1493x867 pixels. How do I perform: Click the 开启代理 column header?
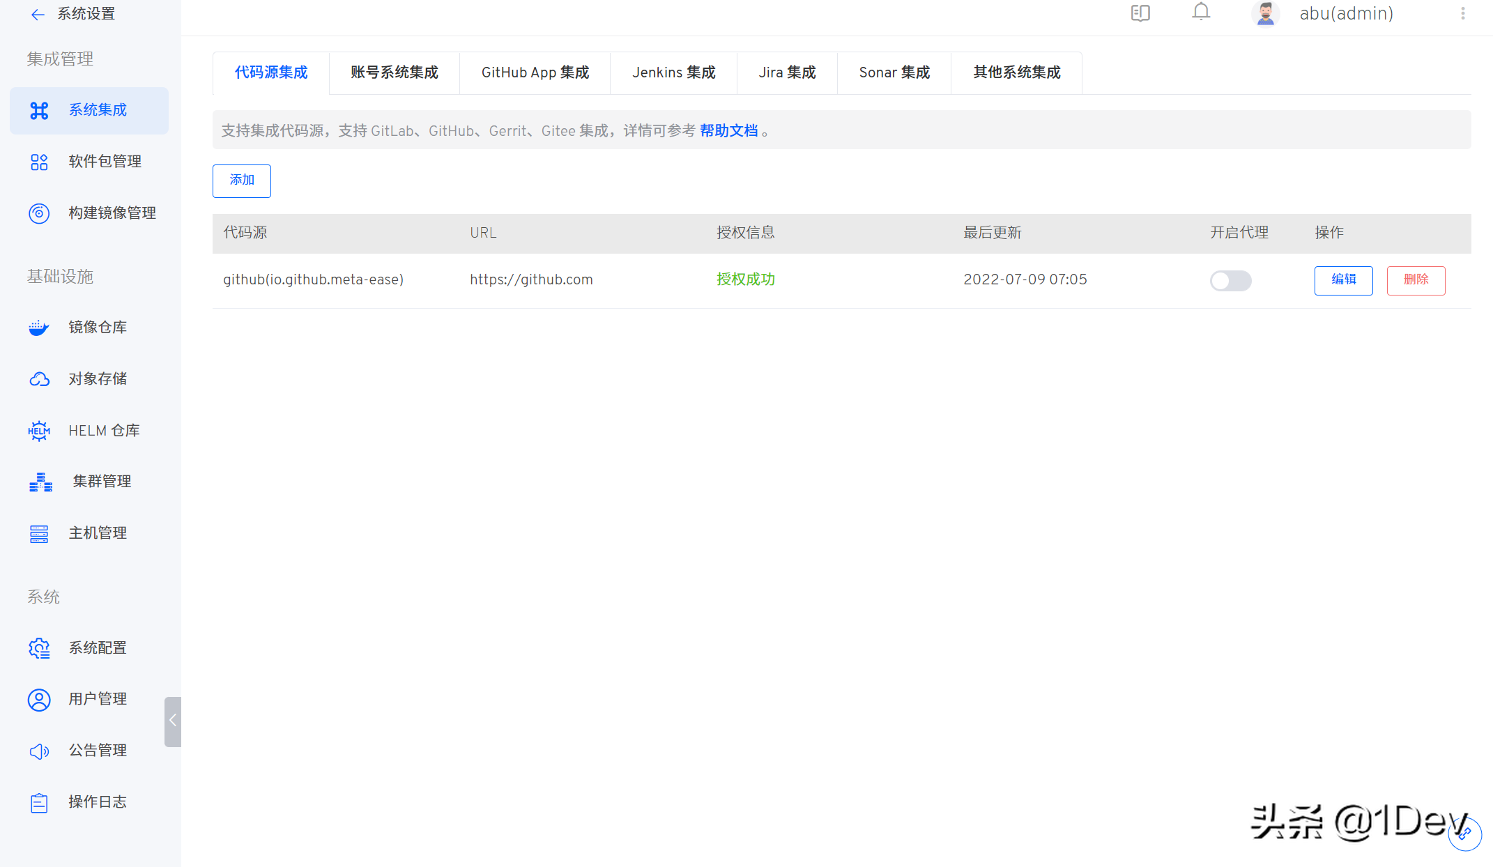[1239, 233]
